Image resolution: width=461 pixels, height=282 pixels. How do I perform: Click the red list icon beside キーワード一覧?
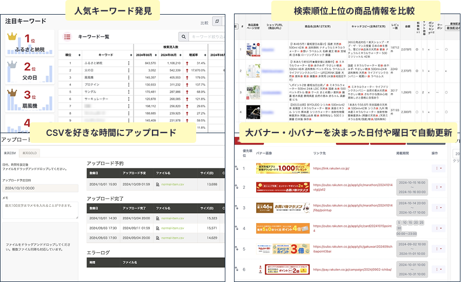68,37
